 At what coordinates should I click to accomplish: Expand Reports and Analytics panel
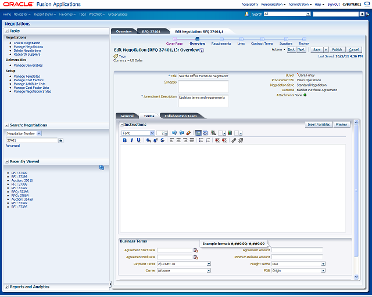coord(7,287)
